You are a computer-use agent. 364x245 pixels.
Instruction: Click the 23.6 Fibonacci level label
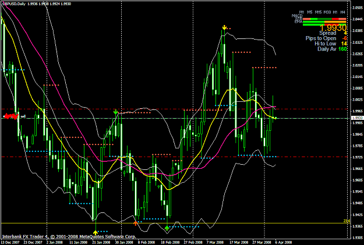(x=347, y=221)
